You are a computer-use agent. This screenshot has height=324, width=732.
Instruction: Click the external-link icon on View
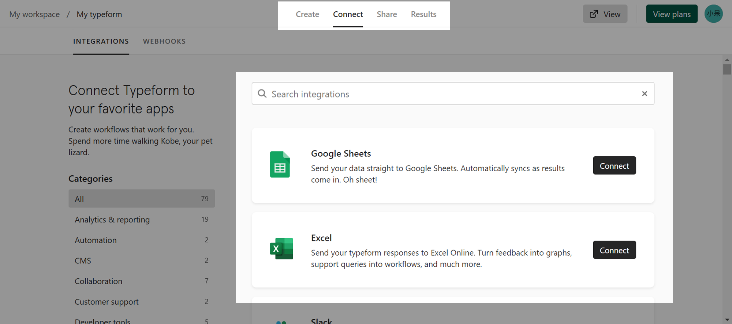click(x=594, y=14)
